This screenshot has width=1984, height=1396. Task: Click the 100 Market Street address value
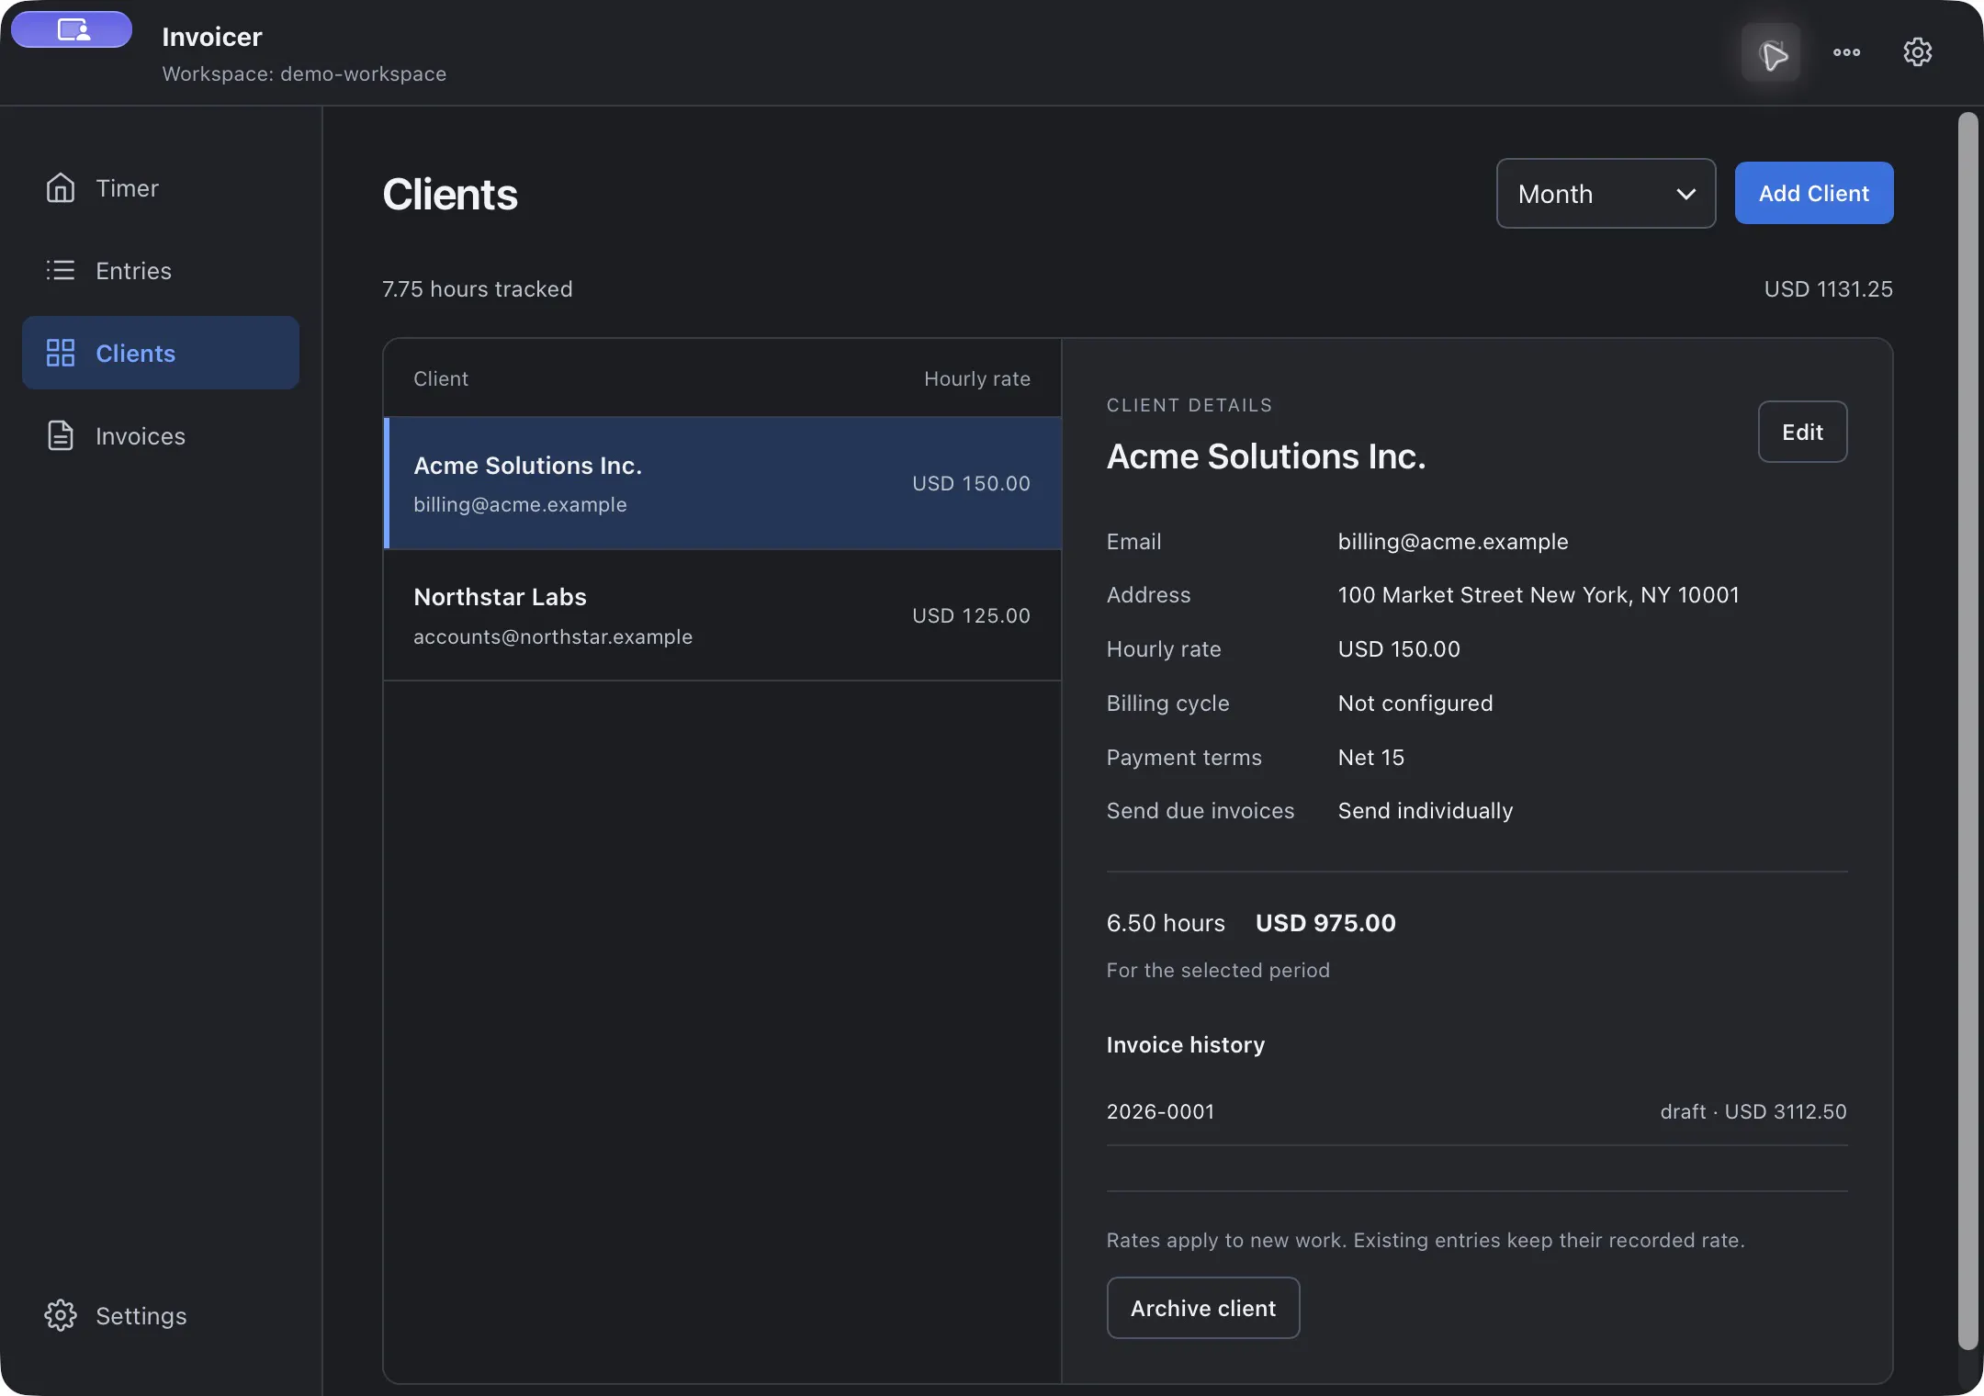click(x=1539, y=595)
